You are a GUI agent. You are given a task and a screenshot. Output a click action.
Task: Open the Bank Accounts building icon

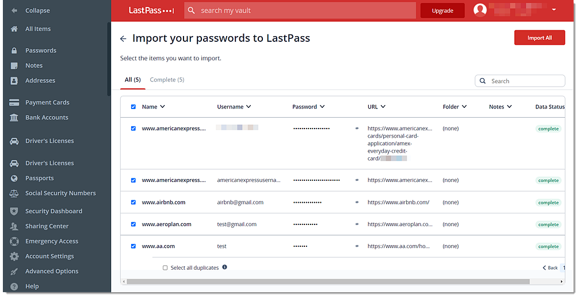click(14, 118)
